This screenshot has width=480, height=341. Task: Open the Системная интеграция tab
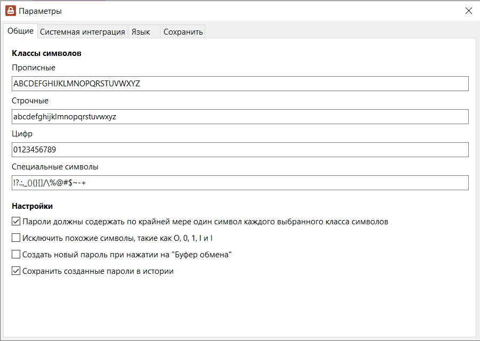click(83, 32)
